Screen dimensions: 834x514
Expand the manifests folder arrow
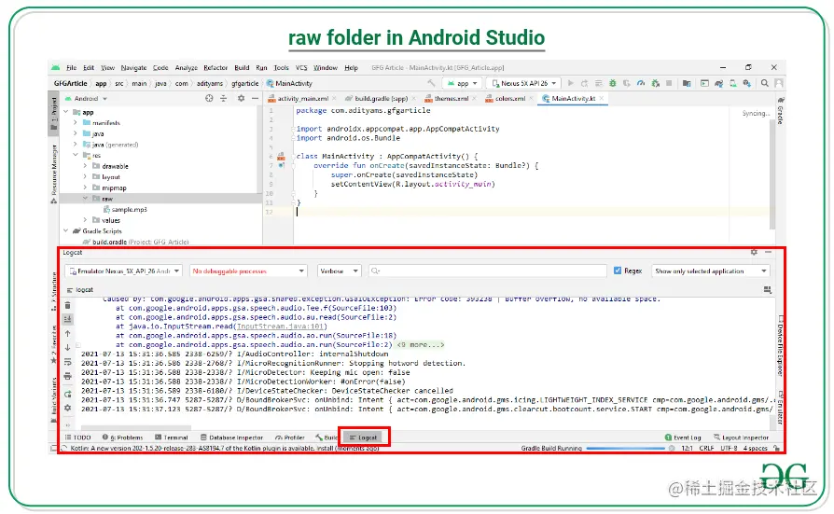76,122
